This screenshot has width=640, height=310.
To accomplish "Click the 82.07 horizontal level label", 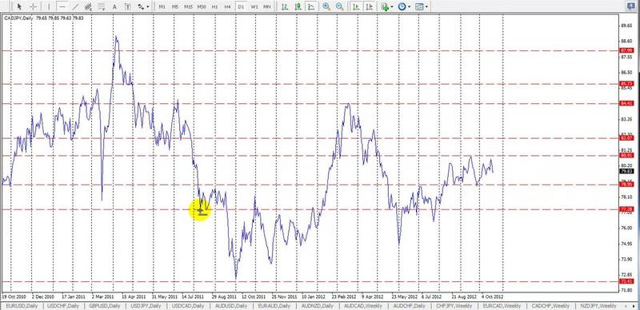I will point(626,138).
